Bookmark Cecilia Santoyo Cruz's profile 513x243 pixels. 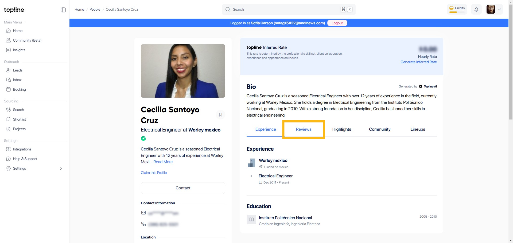[x=220, y=115]
